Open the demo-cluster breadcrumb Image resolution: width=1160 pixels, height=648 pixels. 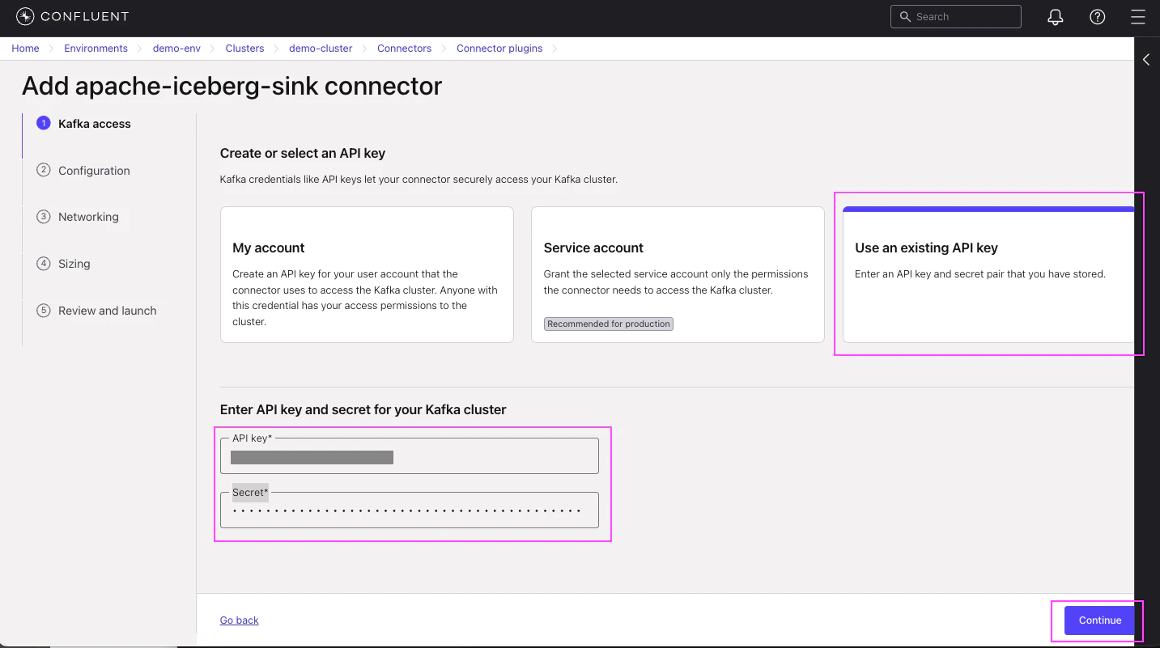point(321,49)
